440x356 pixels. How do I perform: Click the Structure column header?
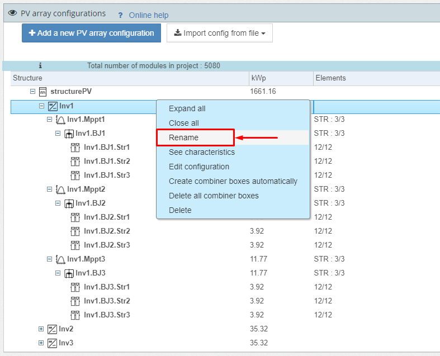[130, 78]
